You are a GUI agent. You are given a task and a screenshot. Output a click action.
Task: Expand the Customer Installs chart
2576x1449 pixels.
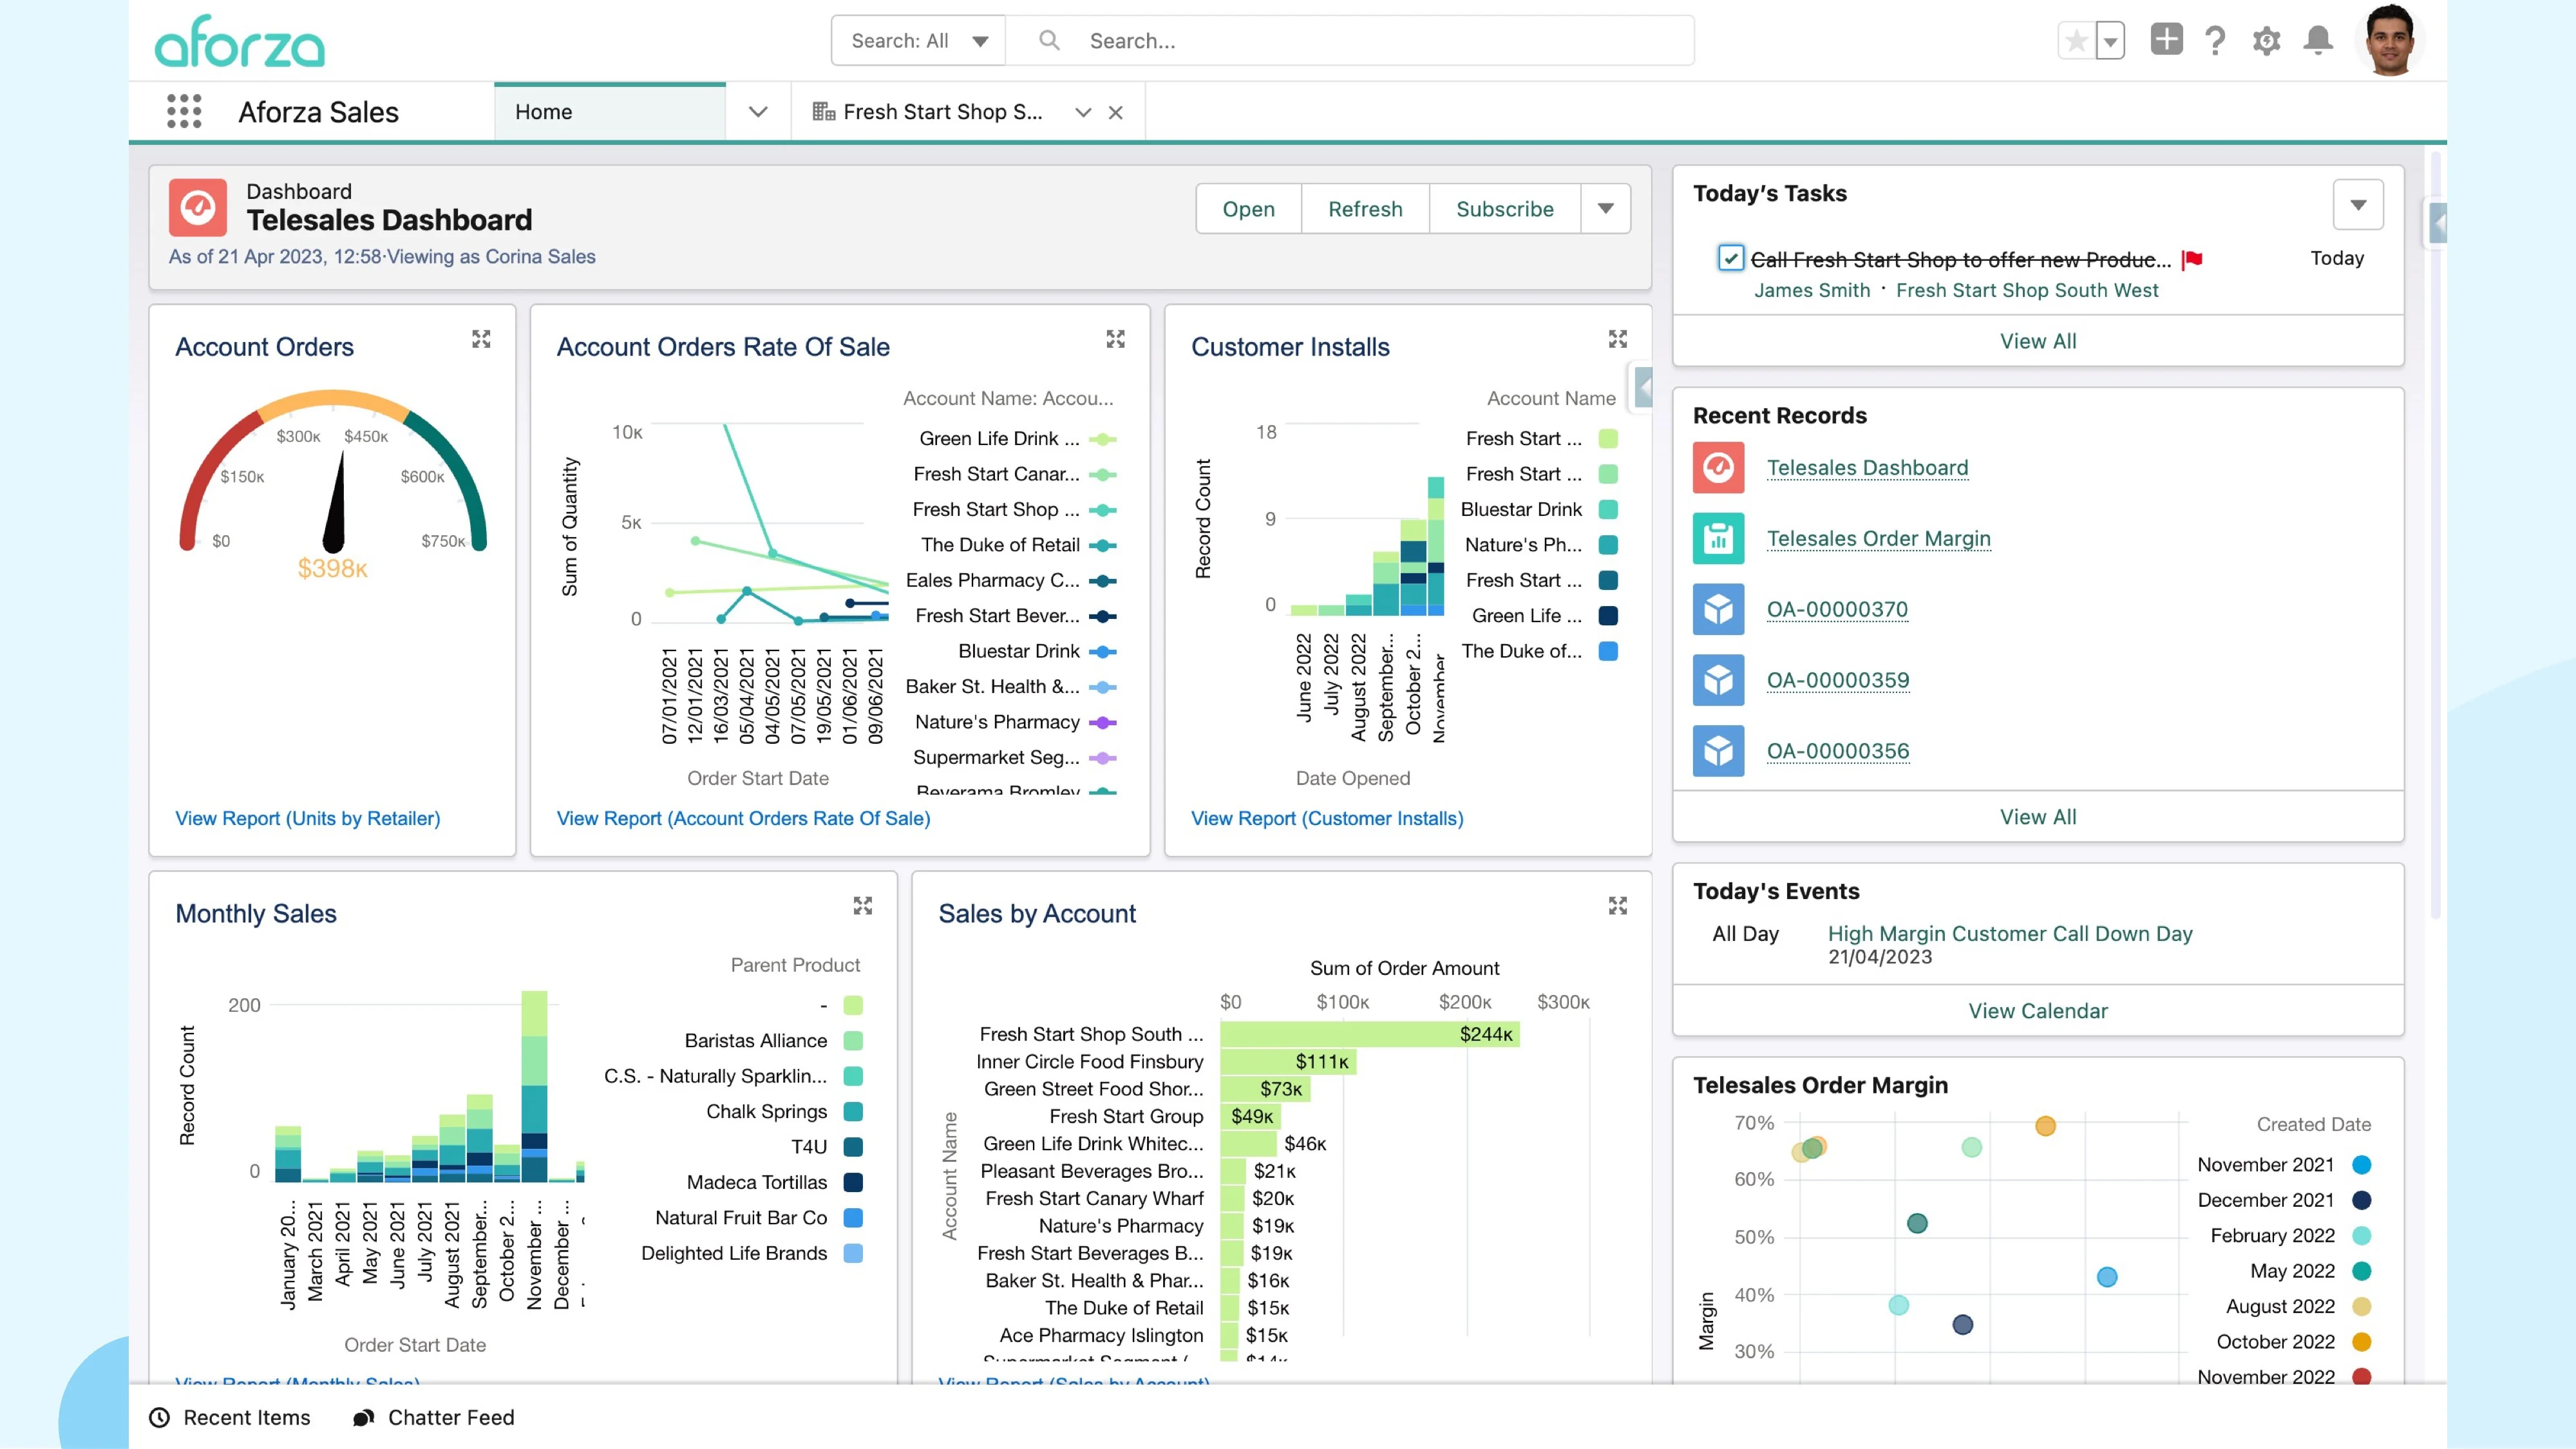pyautogui.click(x=1617, y=339)
